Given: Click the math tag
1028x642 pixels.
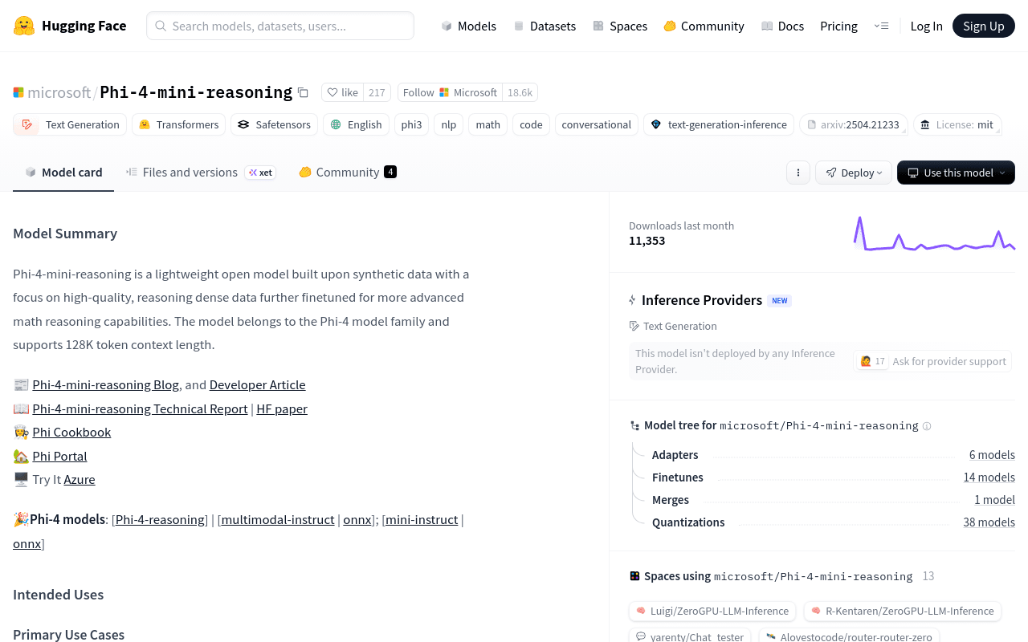Looking at the screenshot, I should click(487, 124).
